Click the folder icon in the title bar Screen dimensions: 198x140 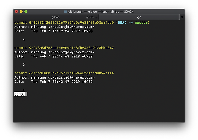point(65,12)
